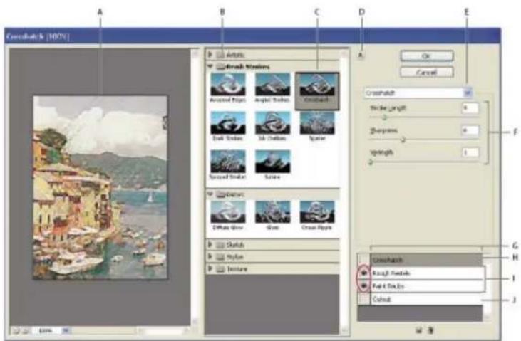Click the Texture folder icon
Image resolution: width=521 pixels, height=341 pixels.
pyautogui.click(x=220, y=268)
